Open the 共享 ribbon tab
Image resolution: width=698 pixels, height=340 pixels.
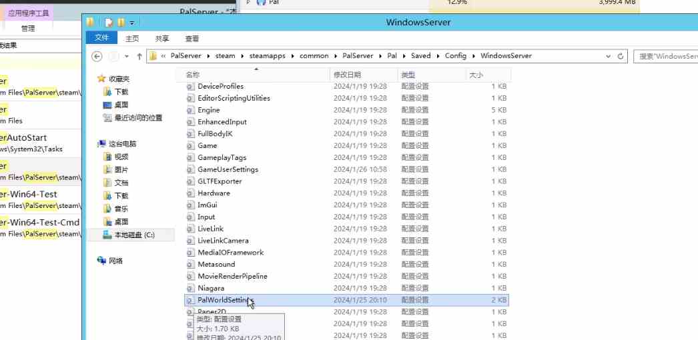pyautogui.click(x=162, y=39)
